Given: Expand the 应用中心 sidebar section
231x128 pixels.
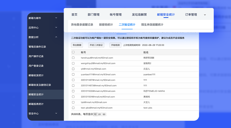Looking at the screenshot, I should pyautogui.click(x=56, y=27).
